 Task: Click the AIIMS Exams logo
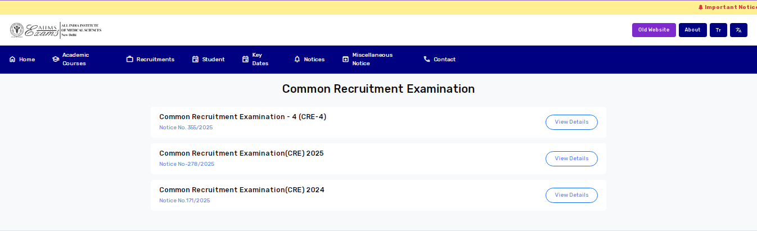pos(56,30)
